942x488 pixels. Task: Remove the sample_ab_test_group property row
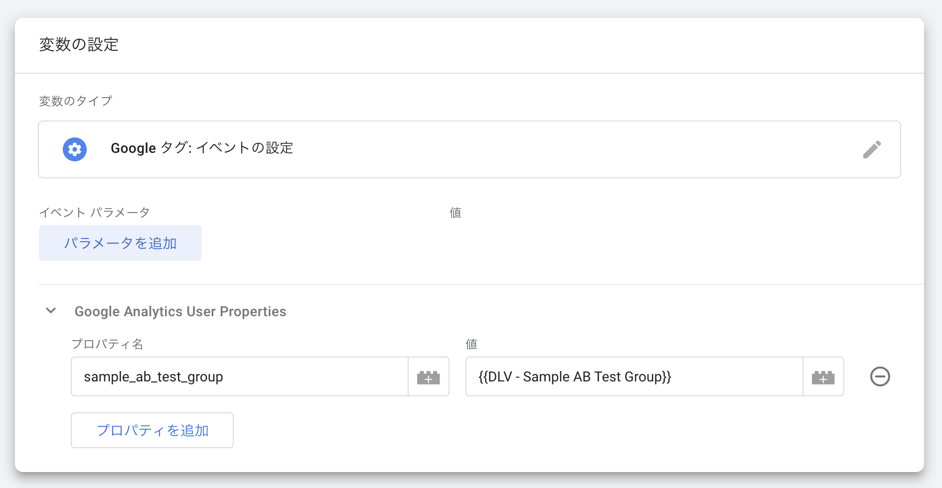click(x=880, y=376)
